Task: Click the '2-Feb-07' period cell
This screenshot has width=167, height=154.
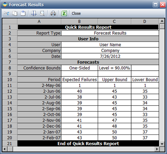Action: 39,138
